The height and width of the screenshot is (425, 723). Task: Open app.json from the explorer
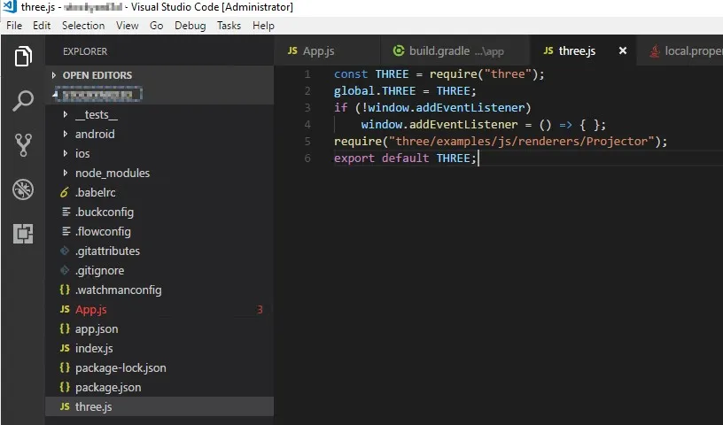(161, 328)
